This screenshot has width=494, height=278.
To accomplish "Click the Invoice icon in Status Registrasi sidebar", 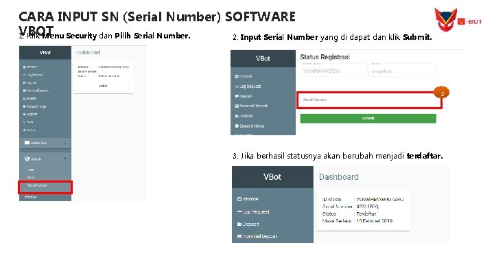I will [x=237, y=77].
